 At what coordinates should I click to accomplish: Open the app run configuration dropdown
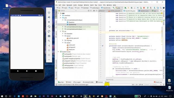point(119,8)
